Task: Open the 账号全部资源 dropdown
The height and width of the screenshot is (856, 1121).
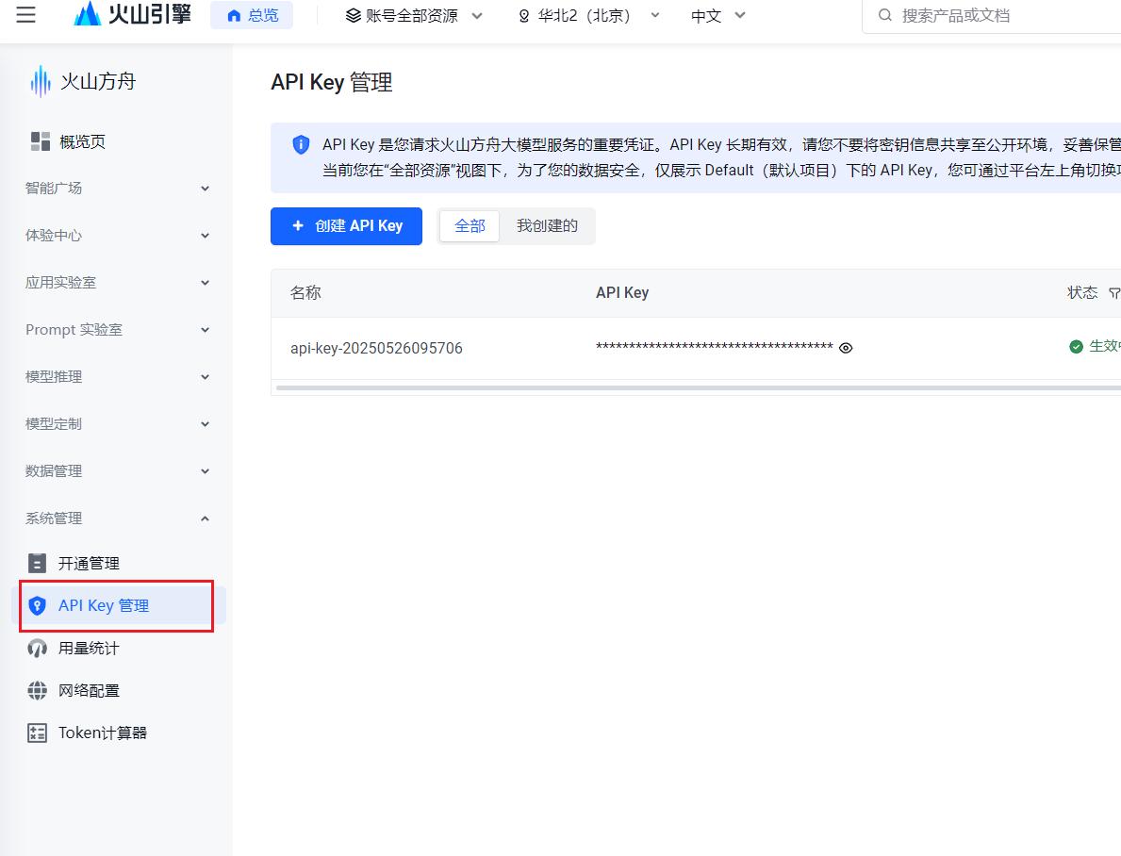Action: [413, 15]
